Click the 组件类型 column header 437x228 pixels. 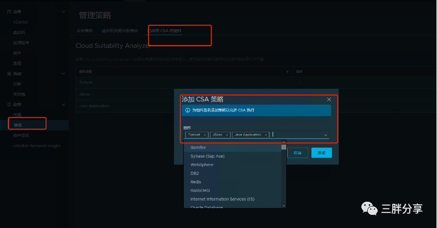(86, 71)
